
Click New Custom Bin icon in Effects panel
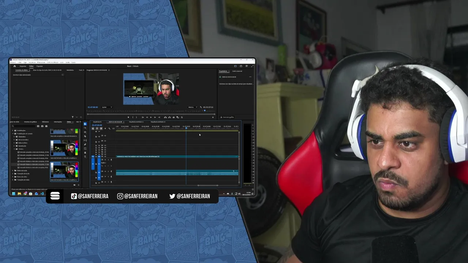coord(74,185)
